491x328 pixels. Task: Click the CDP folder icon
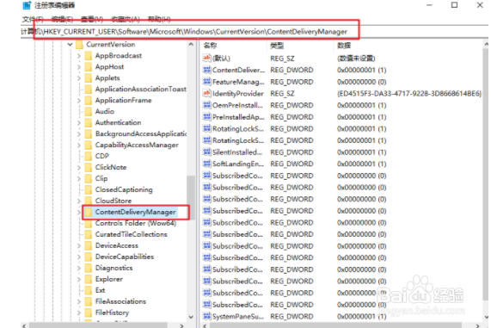click(x=89, y=156)
